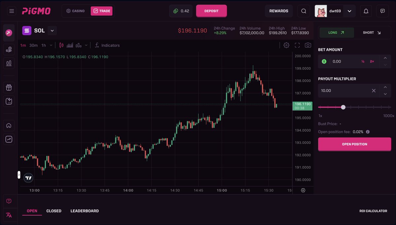Select SHORT position direction

pos(372,33)
